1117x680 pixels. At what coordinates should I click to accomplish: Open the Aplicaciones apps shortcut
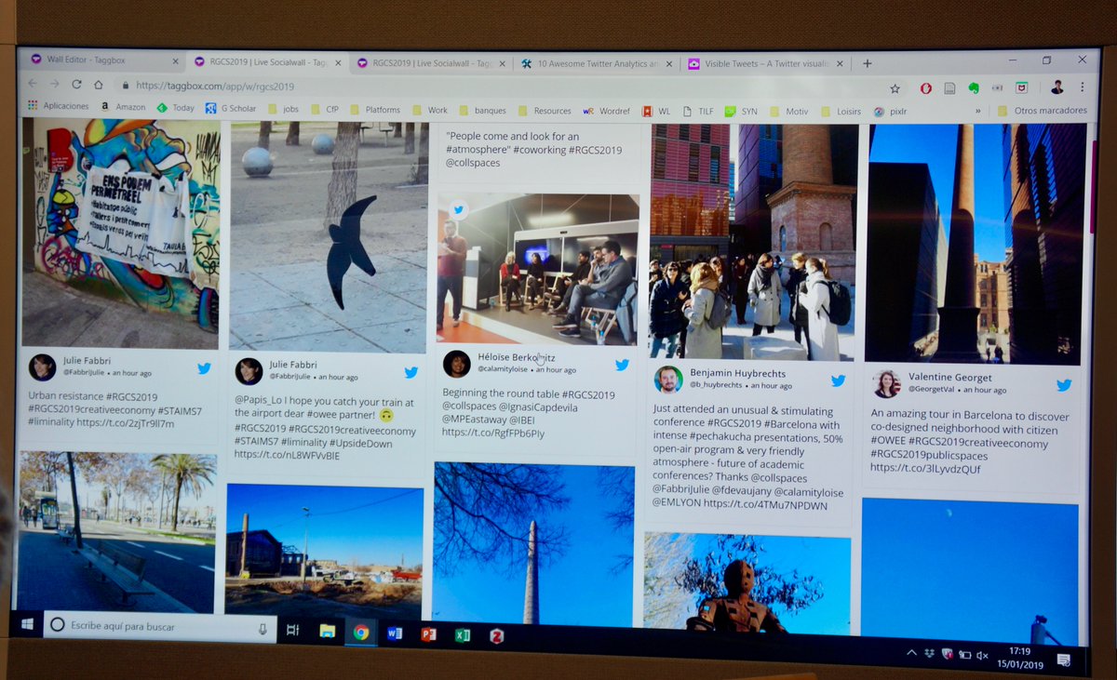tap(58, 106)
